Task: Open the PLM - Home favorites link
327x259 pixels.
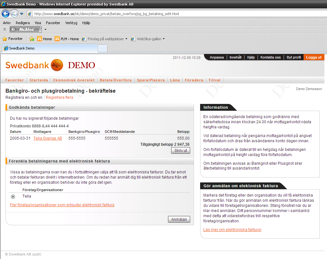Action: (67, 39)
